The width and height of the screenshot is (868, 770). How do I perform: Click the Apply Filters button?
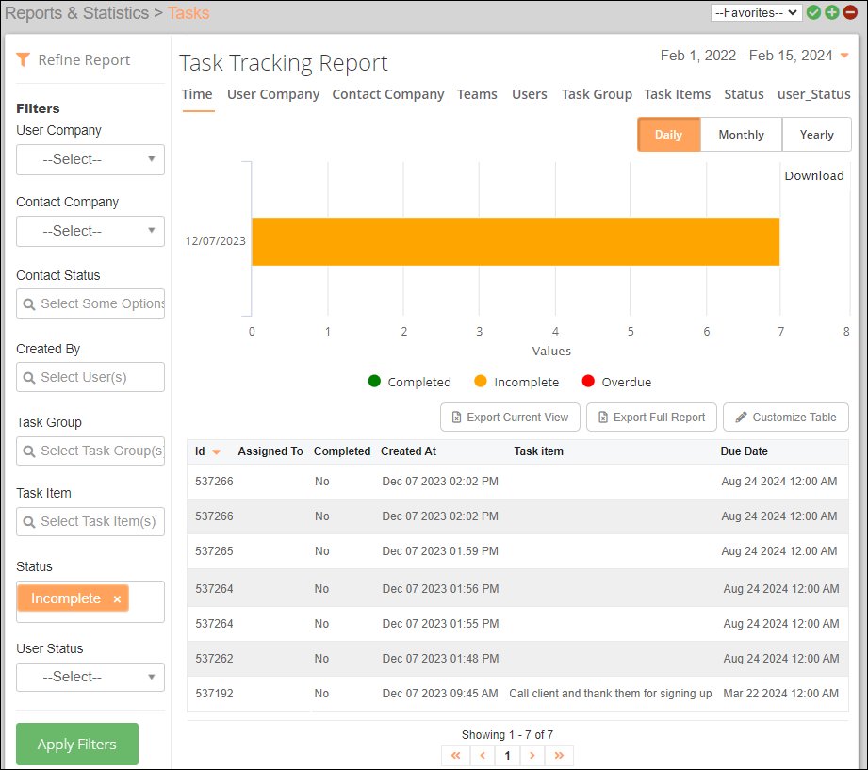(76, 744)
